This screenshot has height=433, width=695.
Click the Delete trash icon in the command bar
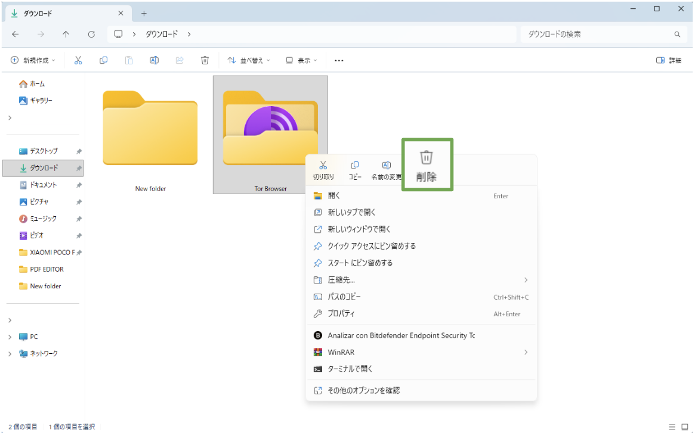pos(205,60)
